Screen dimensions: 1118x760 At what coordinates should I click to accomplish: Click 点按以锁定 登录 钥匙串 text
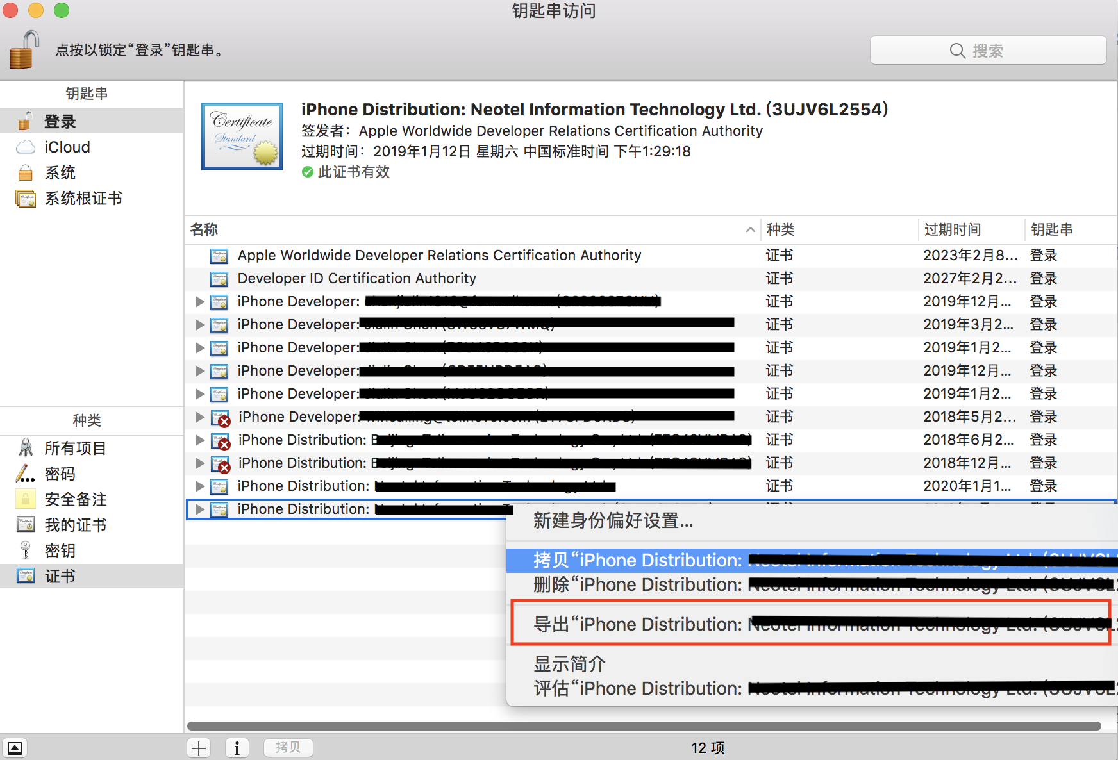[x=138, y=51]
